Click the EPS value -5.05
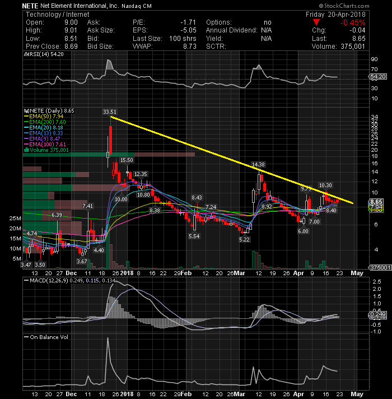The image size is (392, 399). tap(188, 30)
